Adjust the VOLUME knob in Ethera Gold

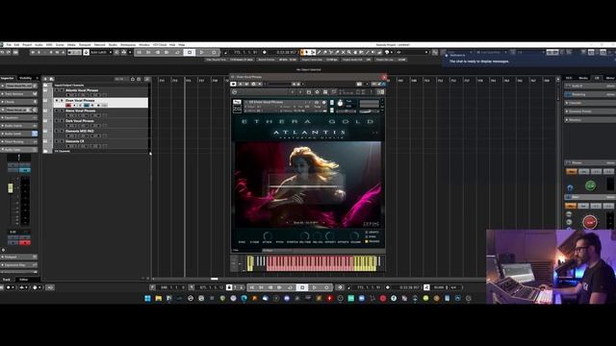355,236
